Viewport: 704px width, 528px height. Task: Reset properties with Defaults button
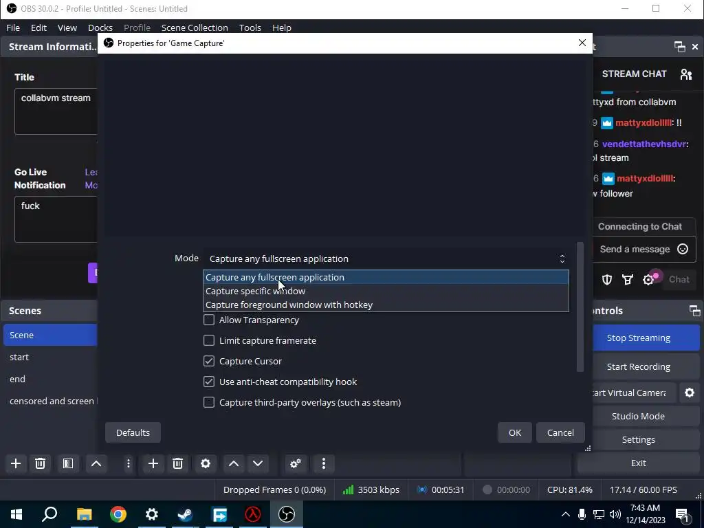pyautogui.click(x=133, y=433)
